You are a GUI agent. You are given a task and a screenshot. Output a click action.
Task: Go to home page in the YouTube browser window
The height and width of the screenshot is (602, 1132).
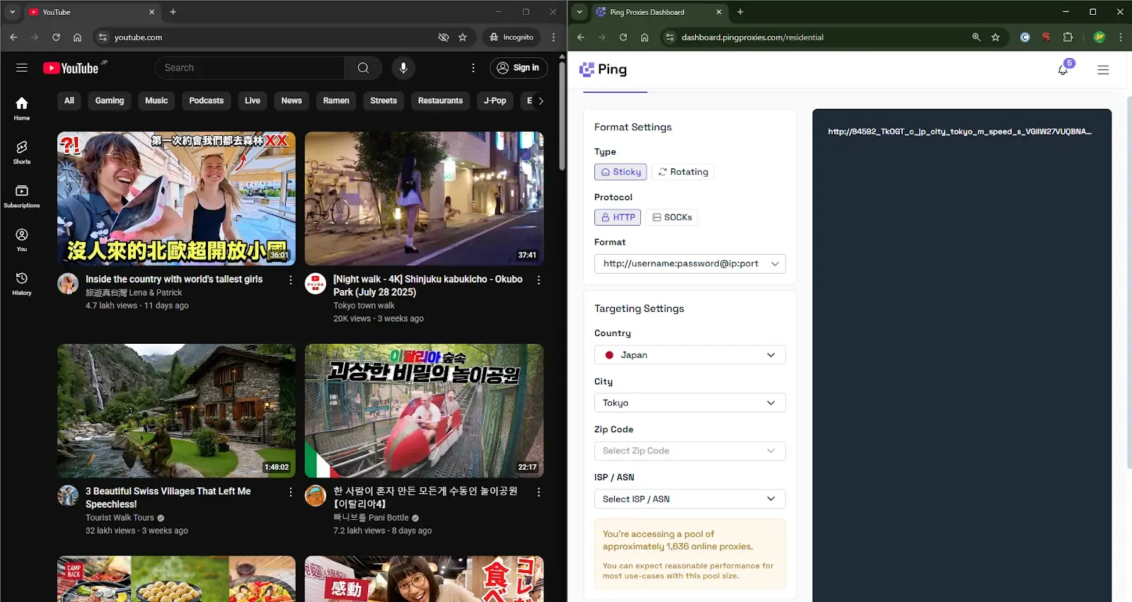tap(78, 37)
